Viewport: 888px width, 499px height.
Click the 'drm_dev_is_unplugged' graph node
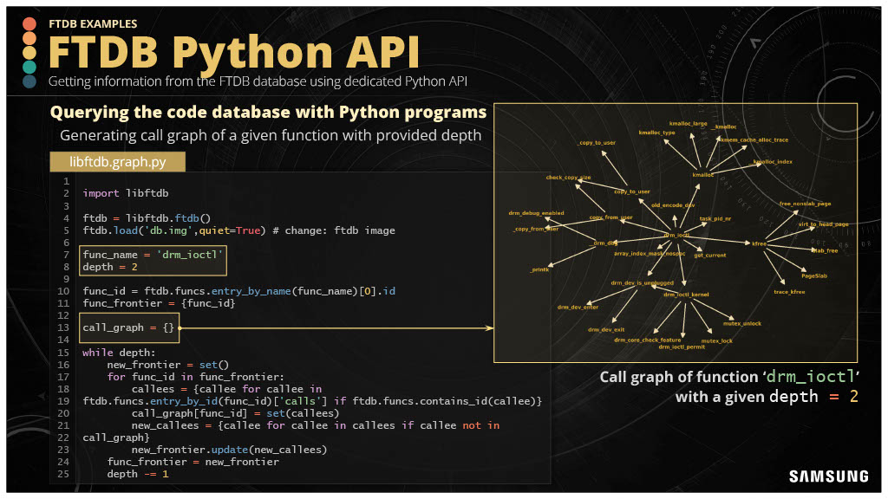(642, 282)
